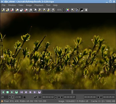Reset the out point
116x104 pixels.
(98, 97)
